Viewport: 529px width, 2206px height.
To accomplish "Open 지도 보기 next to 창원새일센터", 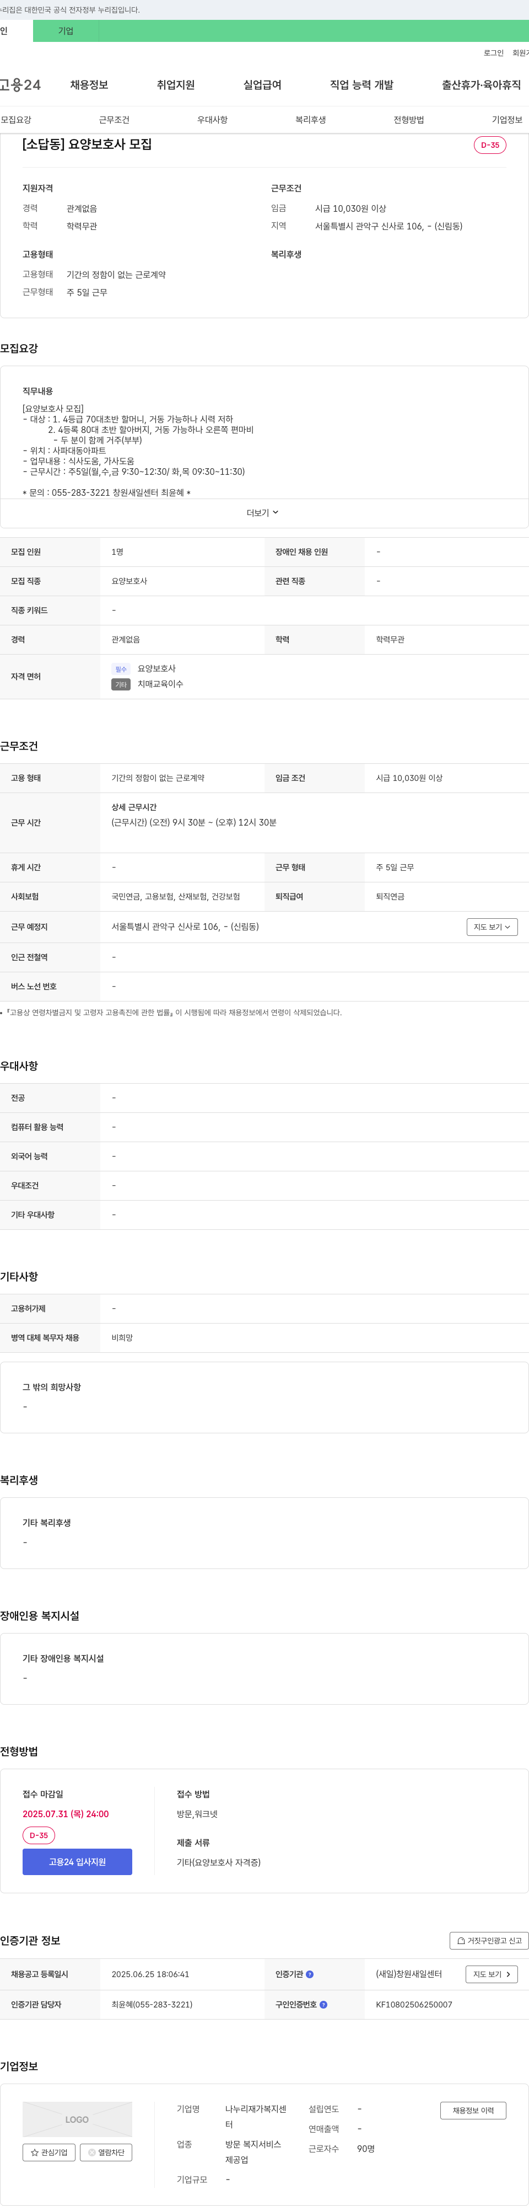I will (x=492, y=1975).
